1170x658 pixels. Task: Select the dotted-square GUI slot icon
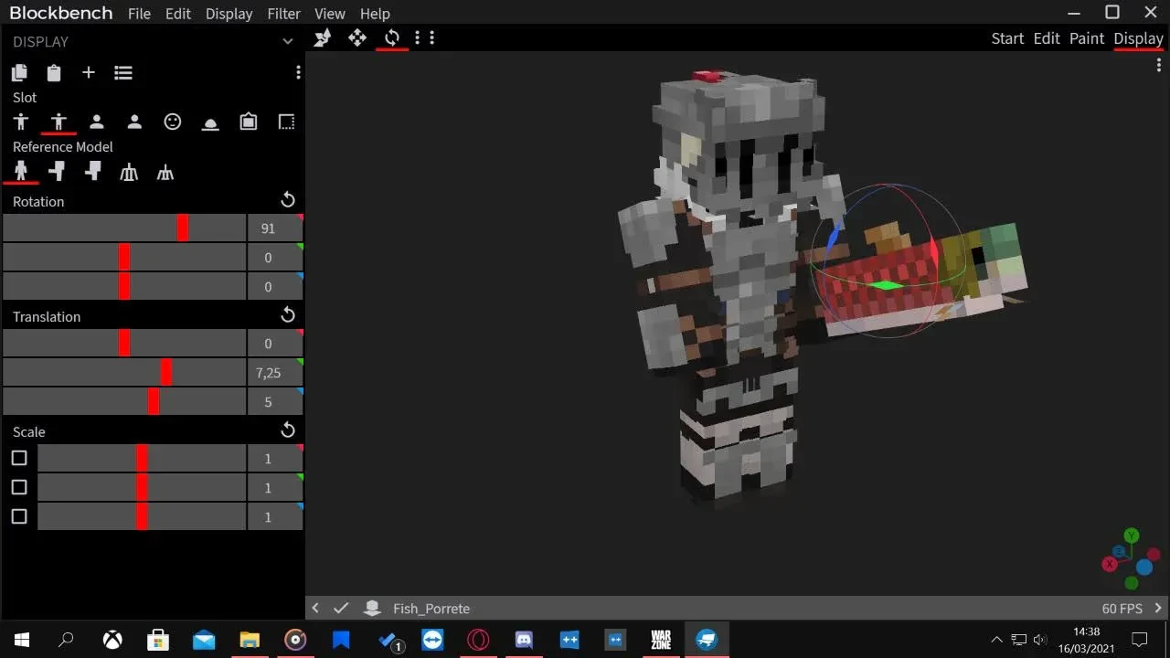[x=286, y=122]
